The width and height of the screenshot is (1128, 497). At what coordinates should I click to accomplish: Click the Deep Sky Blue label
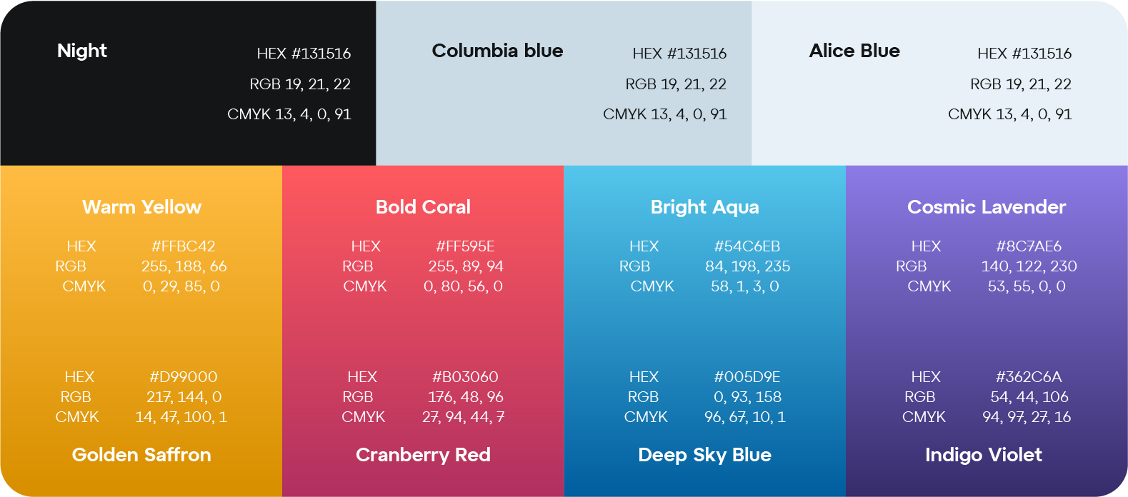coord(704,455)
